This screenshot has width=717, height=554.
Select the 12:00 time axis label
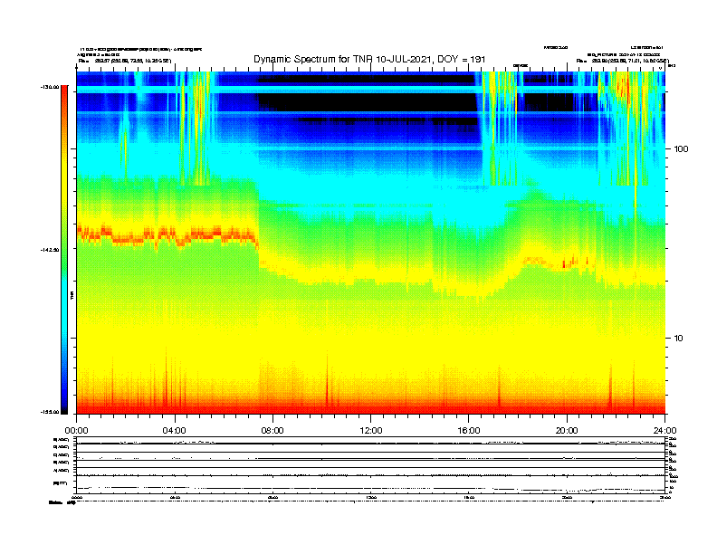coord(371,431)
